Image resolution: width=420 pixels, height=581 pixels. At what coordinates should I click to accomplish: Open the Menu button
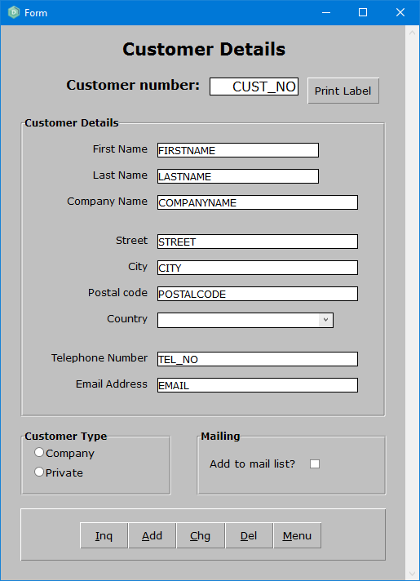(297, 536)
